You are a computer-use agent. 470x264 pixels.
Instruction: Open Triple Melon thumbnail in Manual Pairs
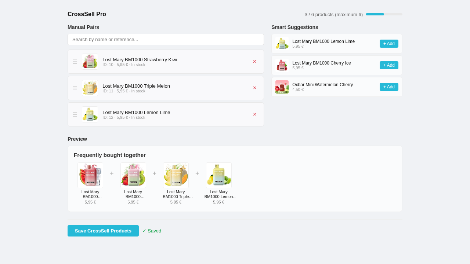point(90,88)
